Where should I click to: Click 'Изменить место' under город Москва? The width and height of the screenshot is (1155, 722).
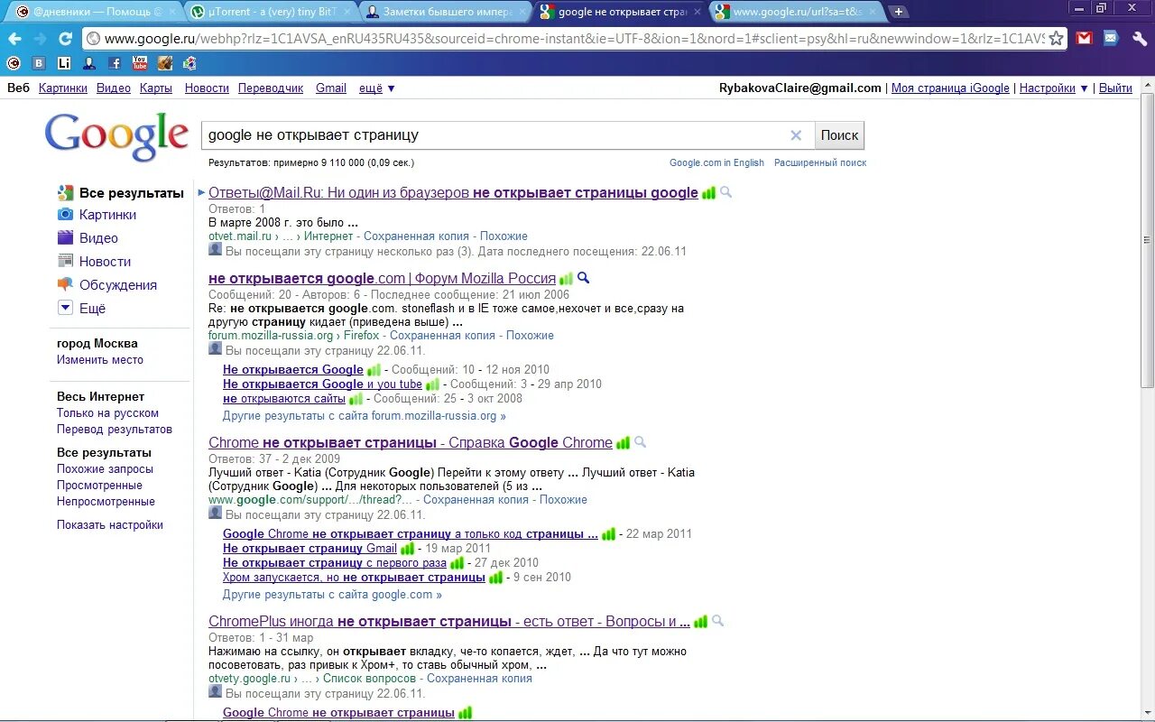click(100, 359)
